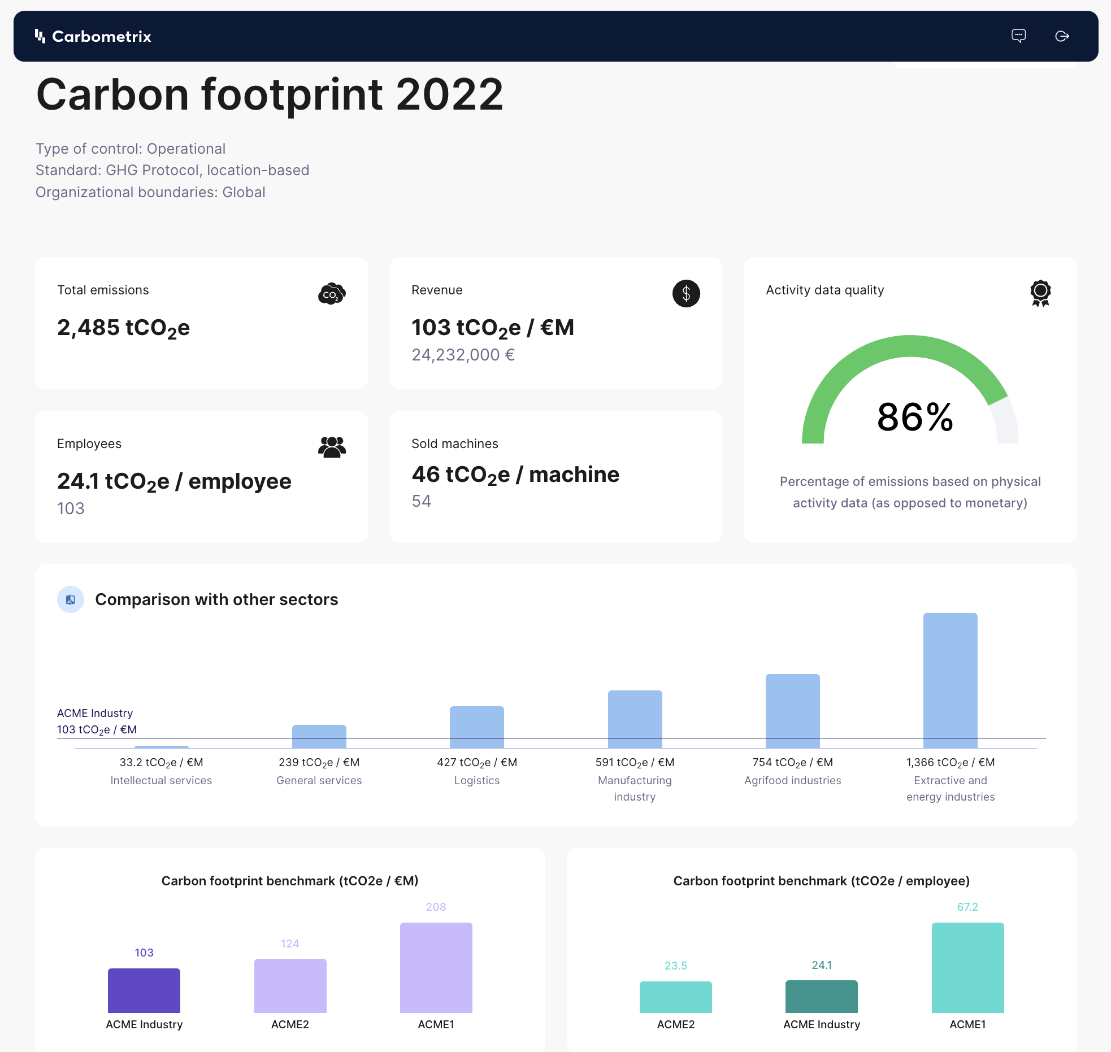Click the comparison icon beside sector heading
Image resolution: width=1111 pixels, height=1052 pixels.
point(71,599)
